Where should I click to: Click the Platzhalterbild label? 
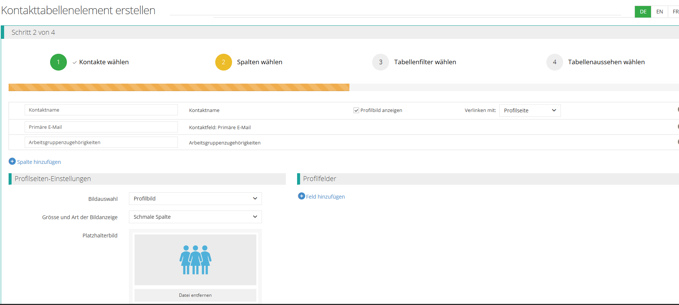point(100,236)
